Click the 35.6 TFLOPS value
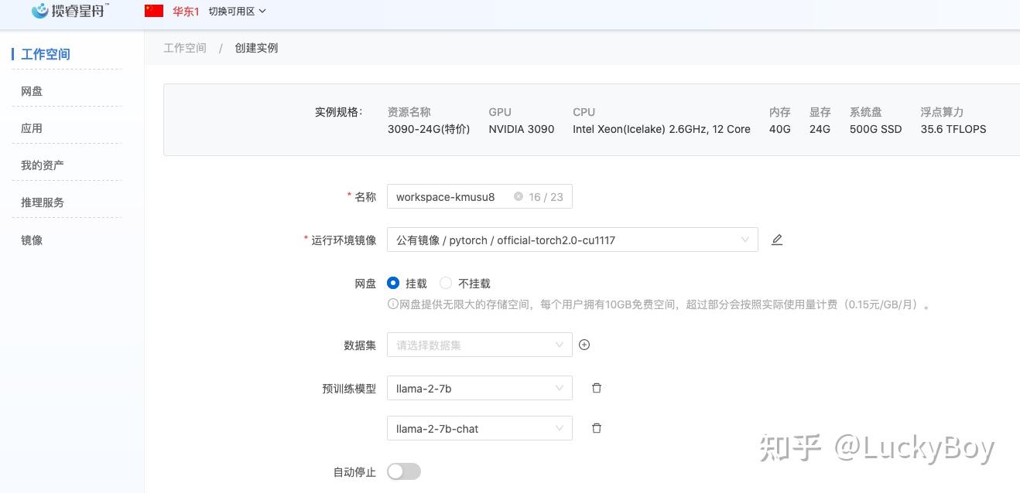The image size is (1020, 493). pos(953,129)
